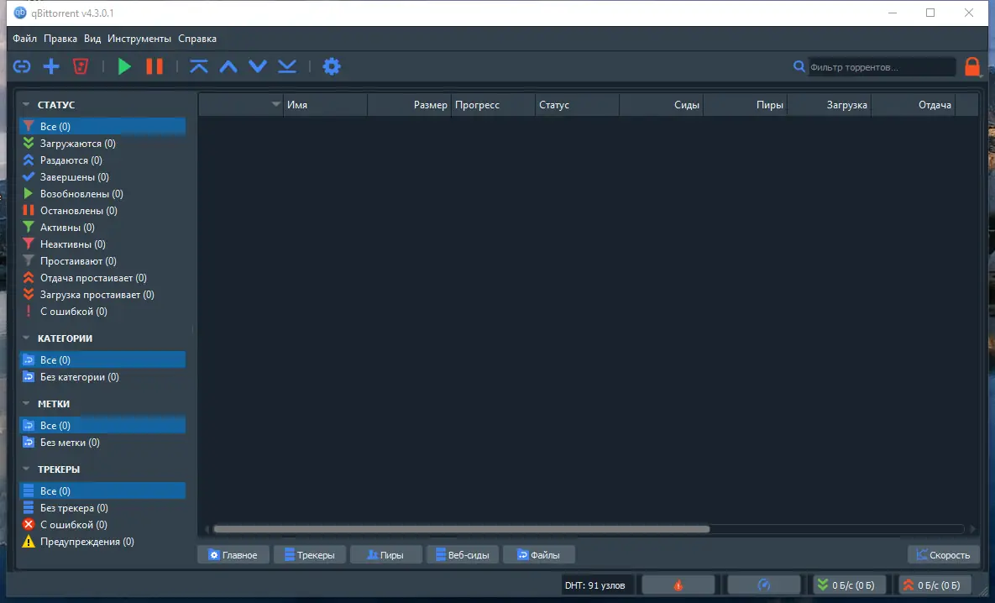Select the Без метки (0) item
995x603 pixels.
click(102, 443)
